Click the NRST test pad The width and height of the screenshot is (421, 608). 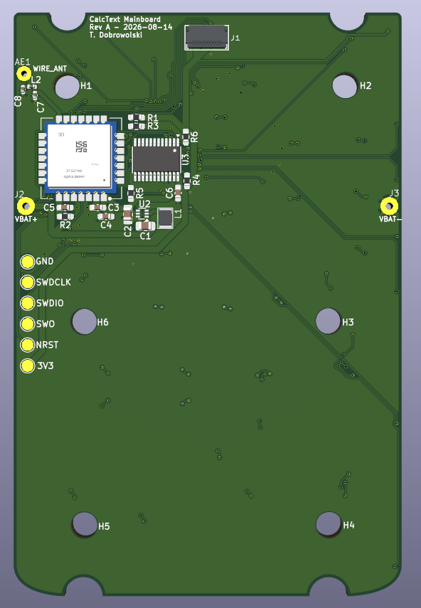(28, 345)
